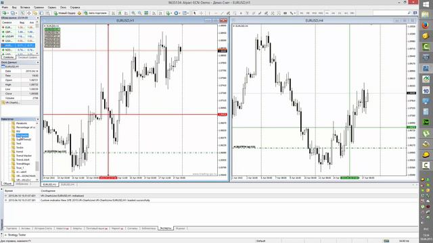Select Parabolic indicator in Navigator
The image size is (433, 243).
point(22,123)
